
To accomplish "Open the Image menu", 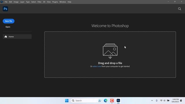I will (x=16, y=2).
